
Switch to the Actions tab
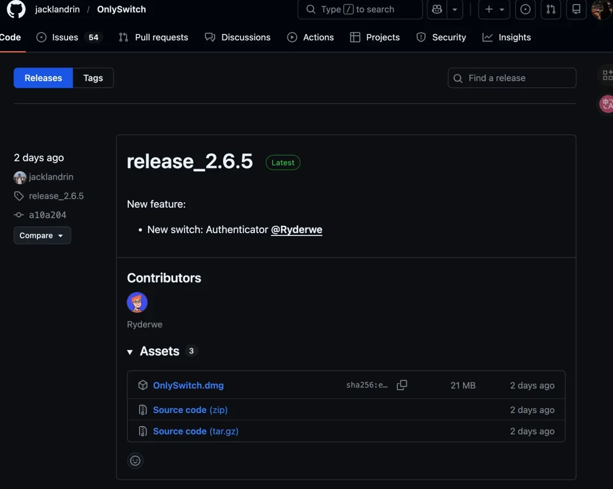pos(310,37)
